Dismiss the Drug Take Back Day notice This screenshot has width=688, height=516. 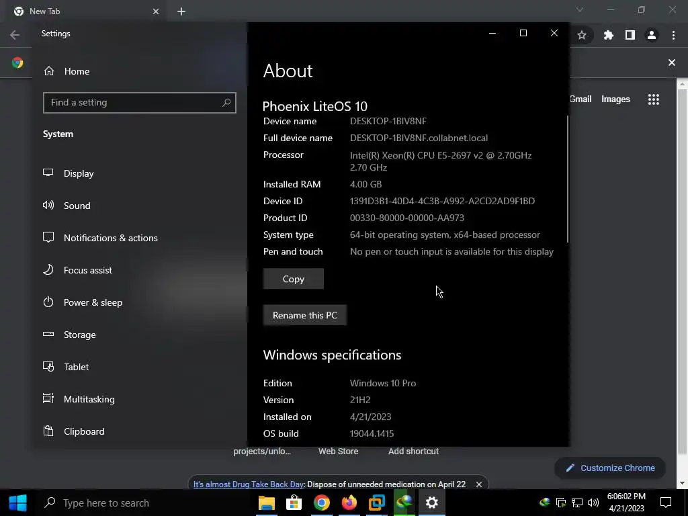479,484
